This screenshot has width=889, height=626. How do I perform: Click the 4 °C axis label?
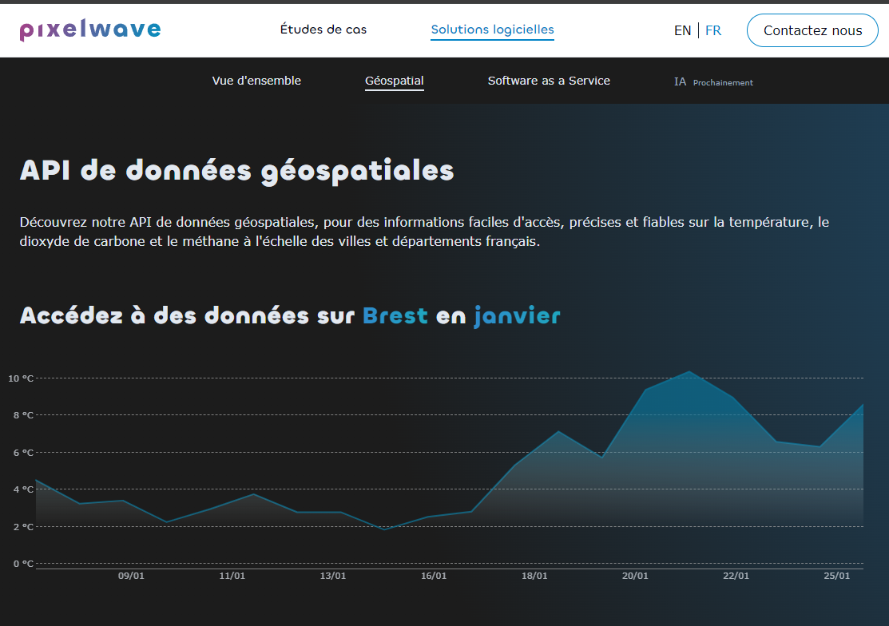tap(23, 489)
